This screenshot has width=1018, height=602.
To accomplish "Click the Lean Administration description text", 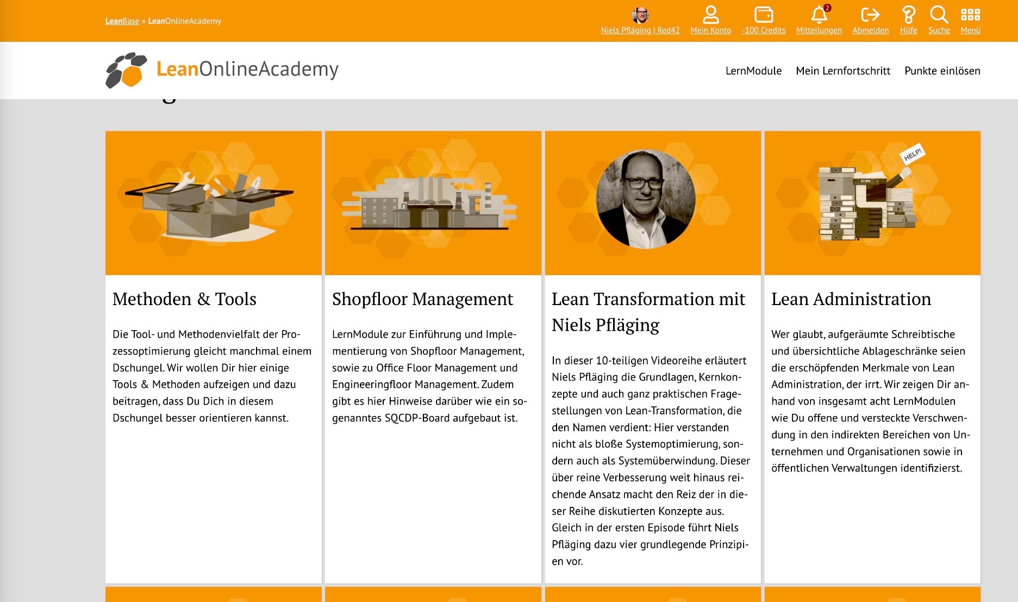I will pos(871,401).
